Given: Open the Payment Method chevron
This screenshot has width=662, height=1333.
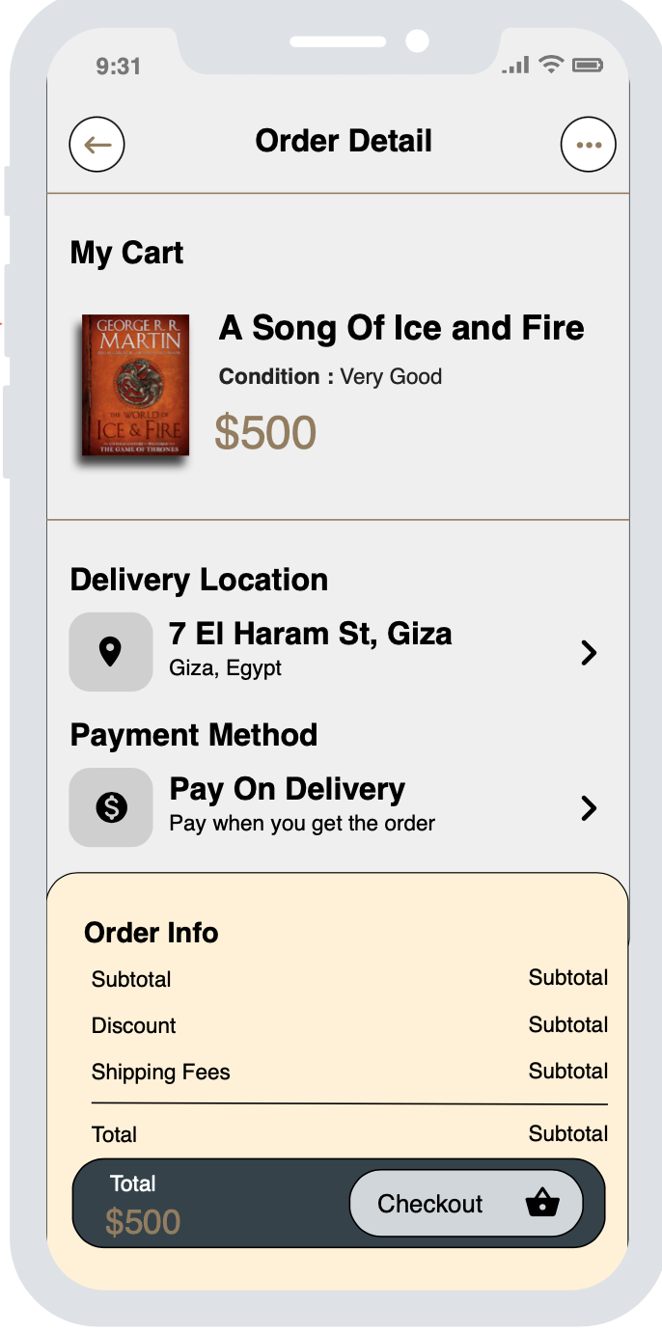Looking at the screenshot, I should click(x=589, y=809).
